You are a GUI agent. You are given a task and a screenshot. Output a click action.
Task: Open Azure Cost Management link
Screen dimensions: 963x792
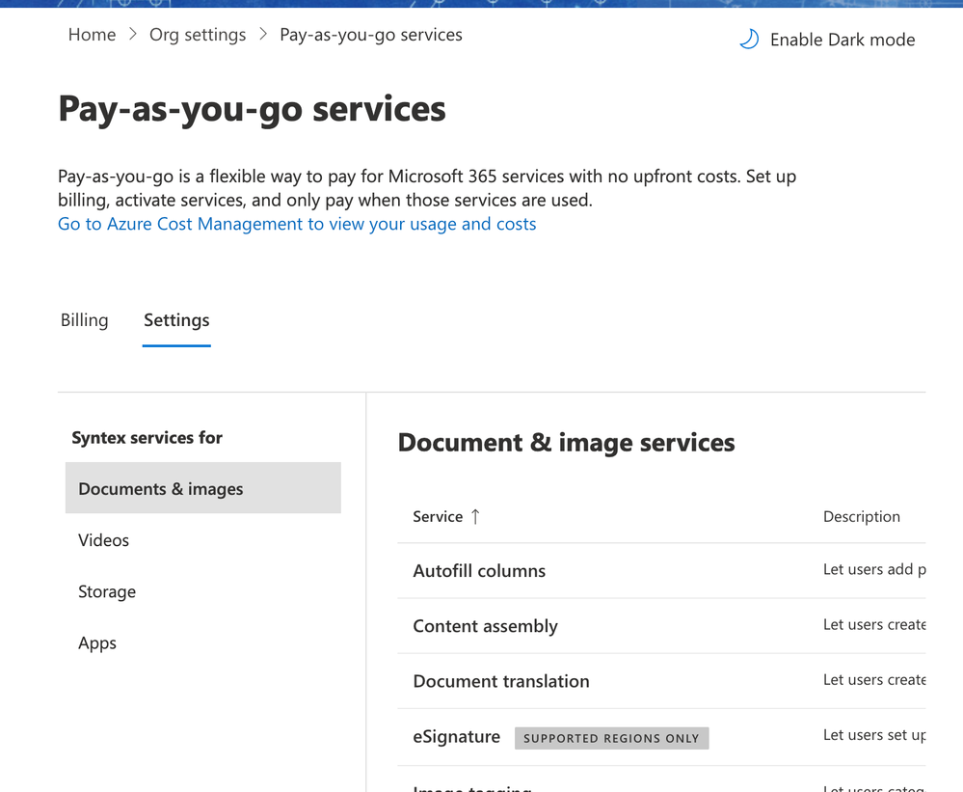(297, 224)
